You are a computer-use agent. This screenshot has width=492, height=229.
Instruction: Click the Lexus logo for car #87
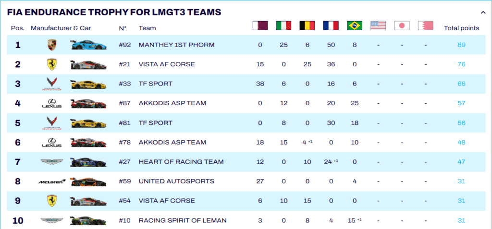(x=51, y=103)
